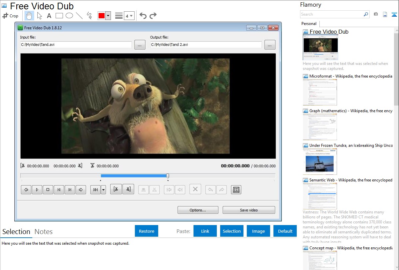The height and width of the screenshot is (270, 399).
Task: Click the search magnifier icon
Action: (x=366, y=14)
